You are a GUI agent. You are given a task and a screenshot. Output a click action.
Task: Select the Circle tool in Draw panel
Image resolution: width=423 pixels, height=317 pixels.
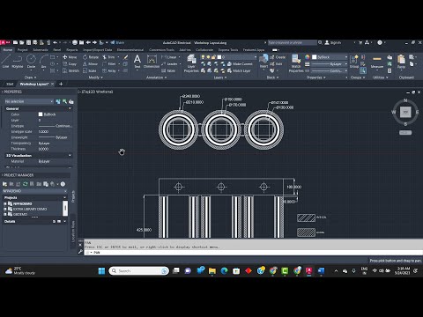(31, 62)
